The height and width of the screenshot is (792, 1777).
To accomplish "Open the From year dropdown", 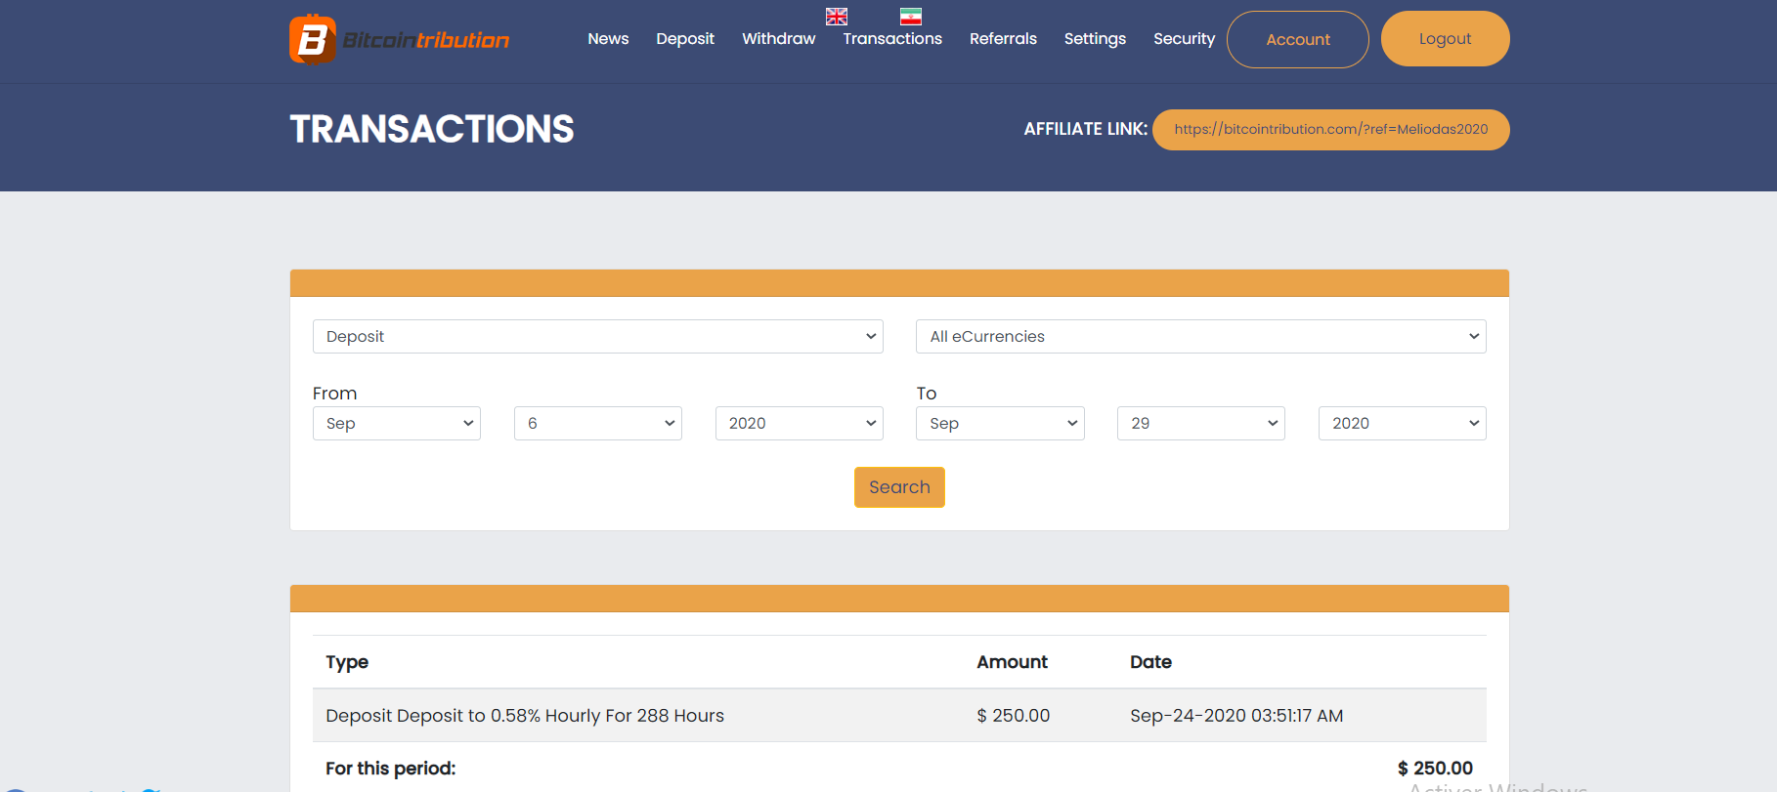I will 800,423.
